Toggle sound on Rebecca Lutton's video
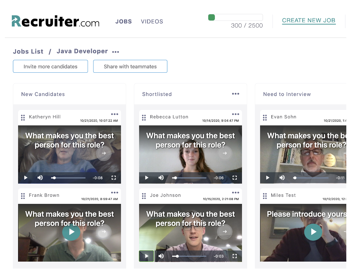Screen dimensions: 363x279 point(161,178)
